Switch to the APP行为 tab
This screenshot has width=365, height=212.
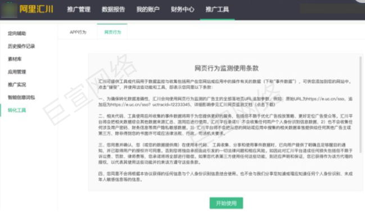[x=78, y=32]
